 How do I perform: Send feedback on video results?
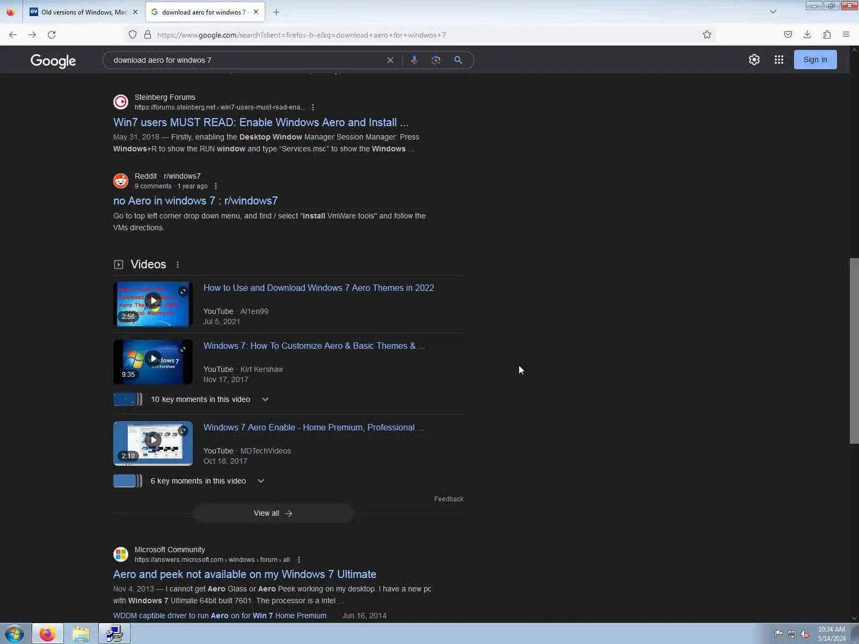point(449,499)
